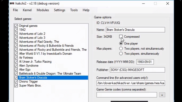Select Adventures of Lolo 3 entry
The width and height of the screenshot is (182, 102).
pos(32,38)
